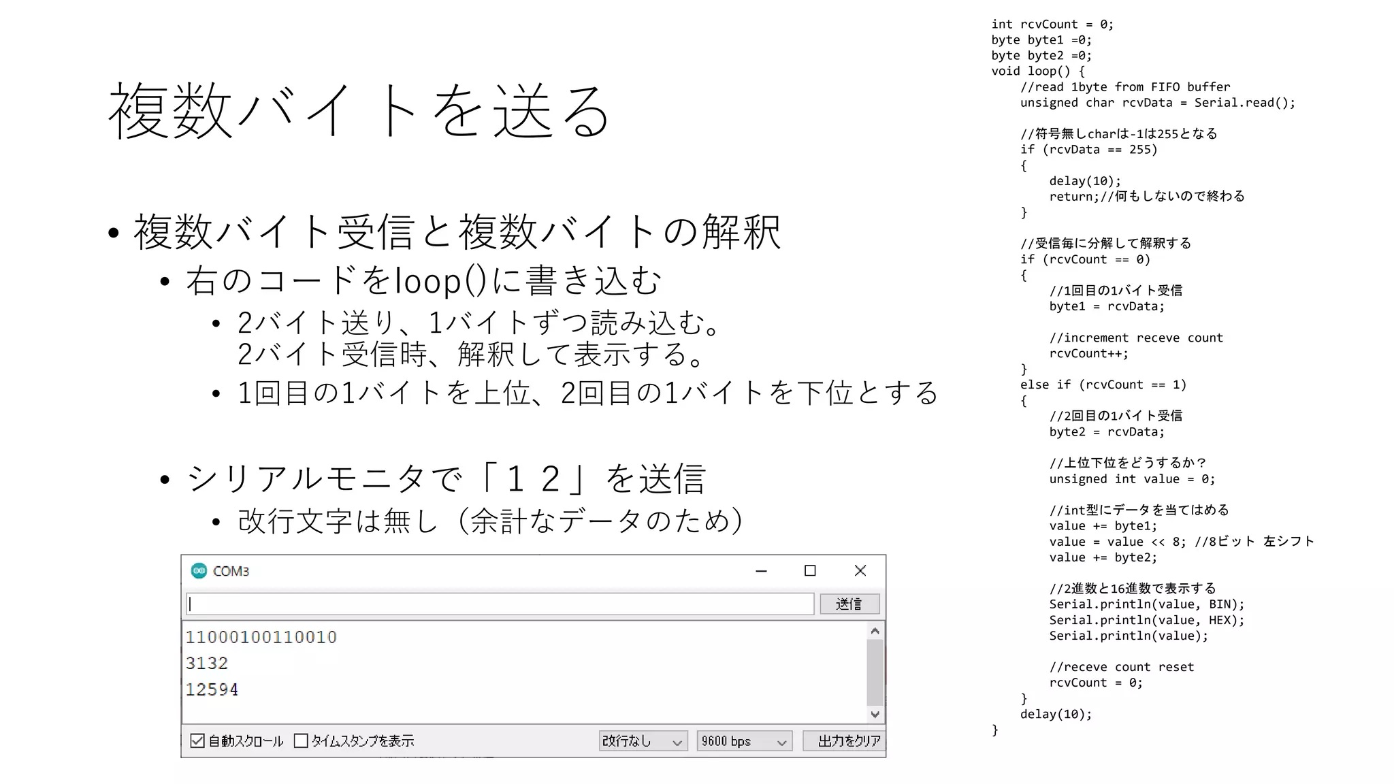Click the output scrollbar up arrow
Image resolution: width=1394 pixels, height=784 pixels.
click(875, 631)
